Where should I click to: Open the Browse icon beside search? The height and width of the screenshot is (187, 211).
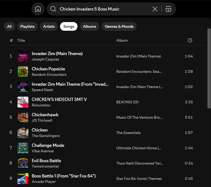[168, 9]
